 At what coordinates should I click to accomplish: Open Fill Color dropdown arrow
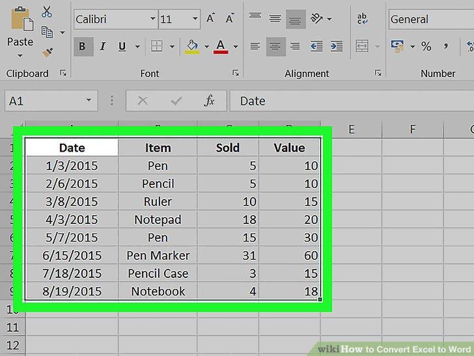point(207,47)
